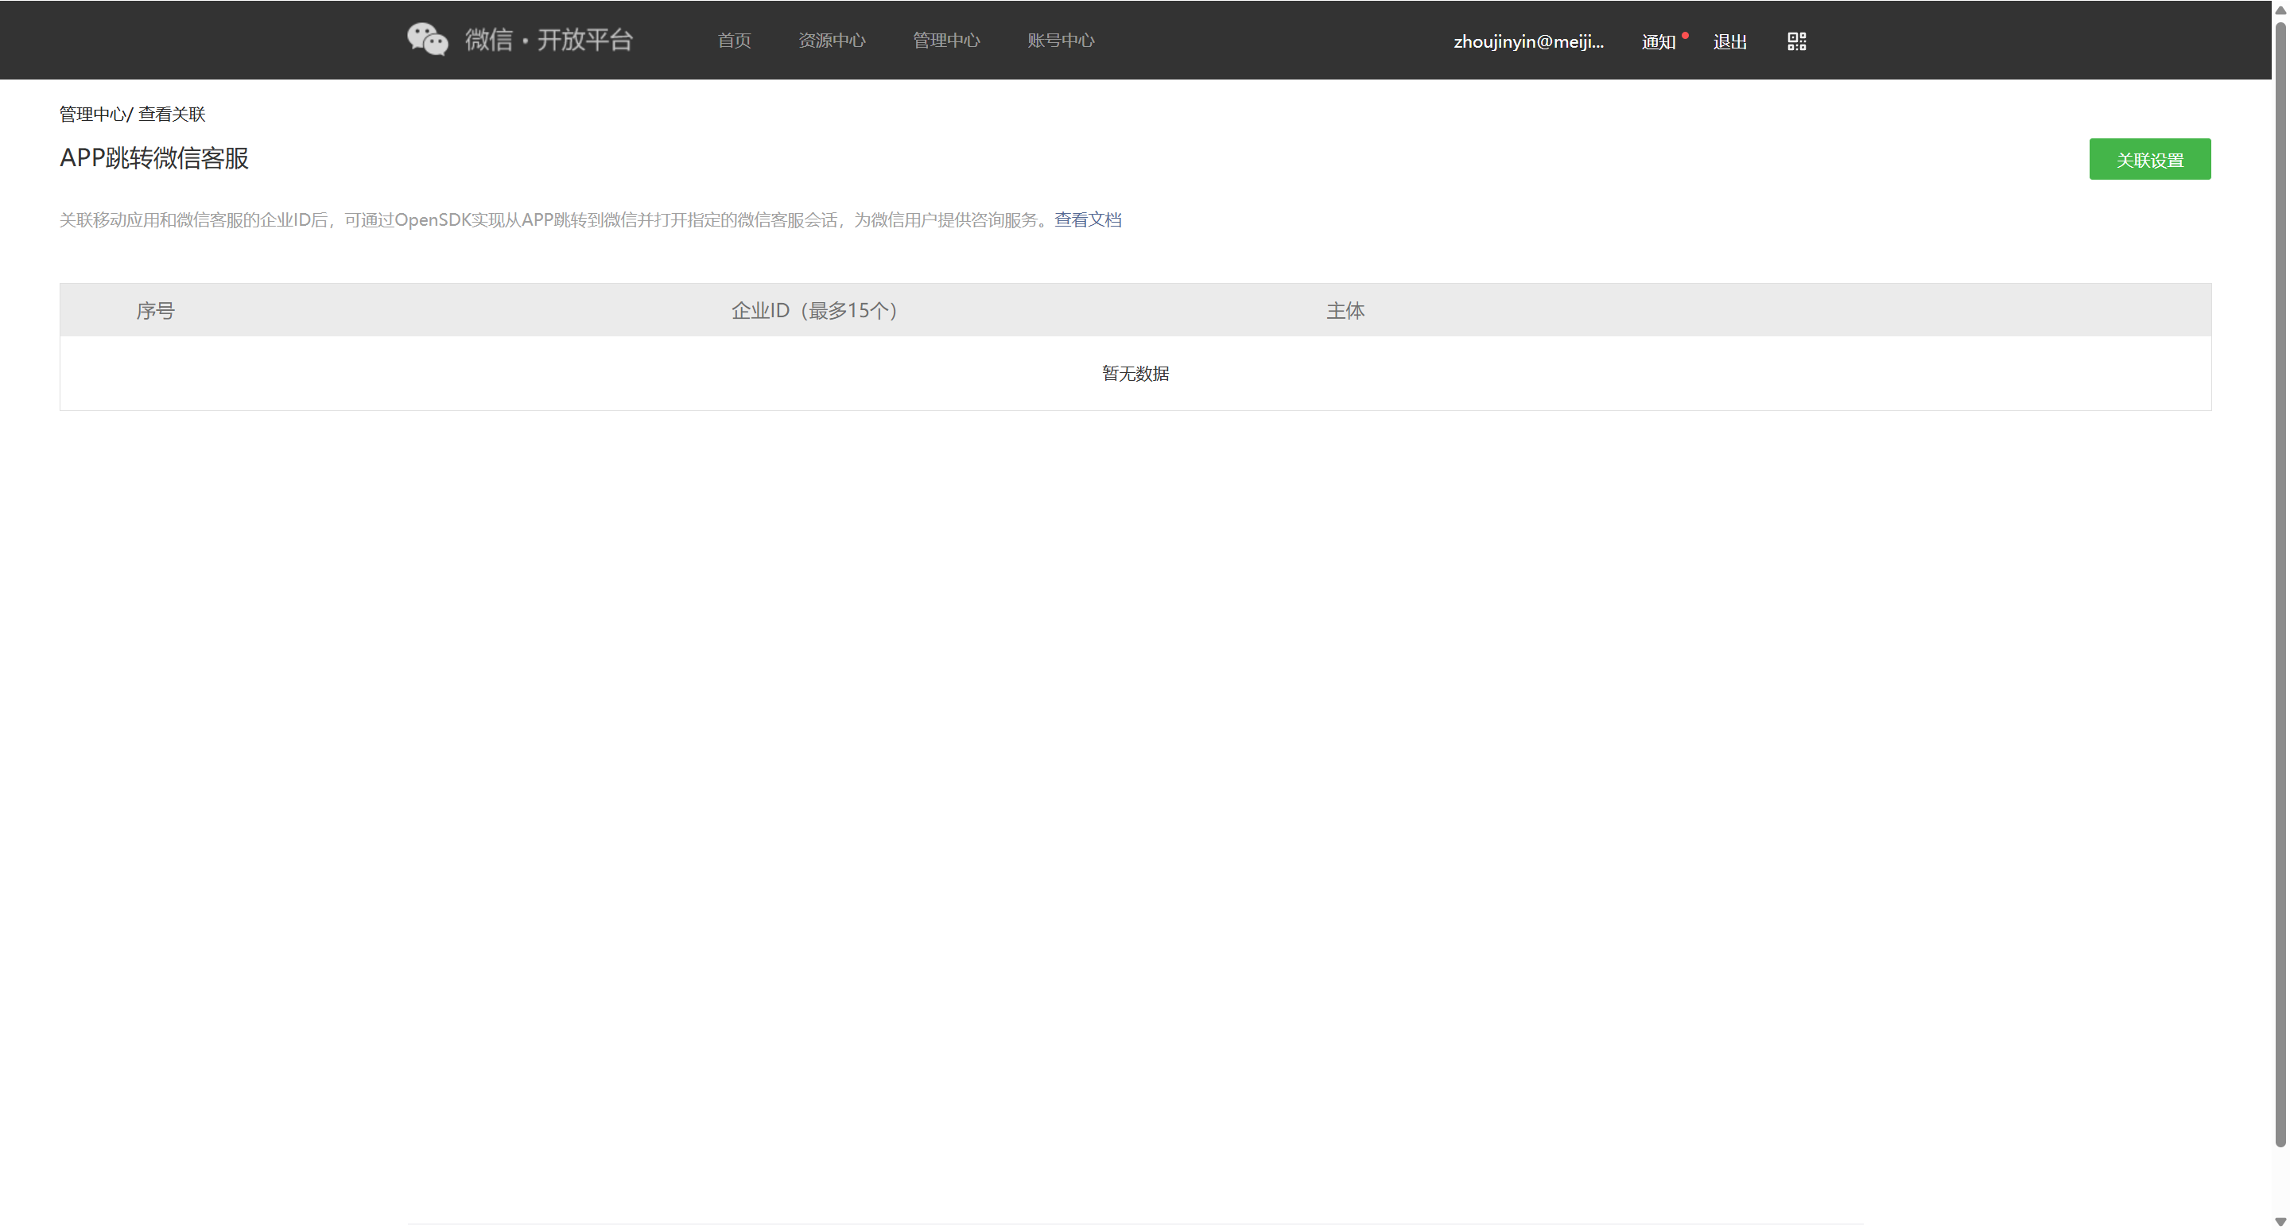Click the red notification dot
2290x1230 pixels.
[1685, 36]
